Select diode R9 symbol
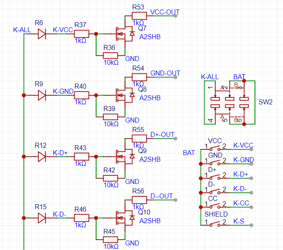Image resolution: width=283 pixels, height=250 pixels. tap(42, 95)
